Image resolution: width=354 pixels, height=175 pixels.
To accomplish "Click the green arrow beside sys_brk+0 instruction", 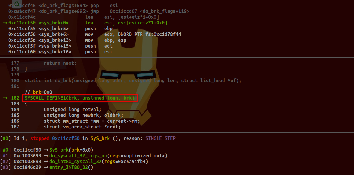I will click(x=5, y=23).
